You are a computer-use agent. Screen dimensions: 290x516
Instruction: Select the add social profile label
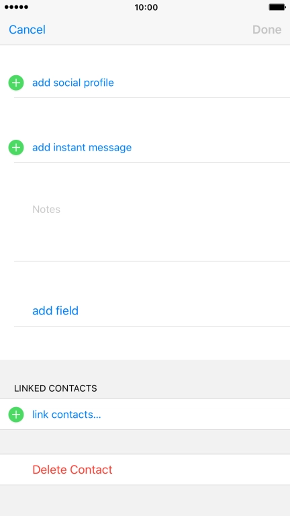coord(73,83)
